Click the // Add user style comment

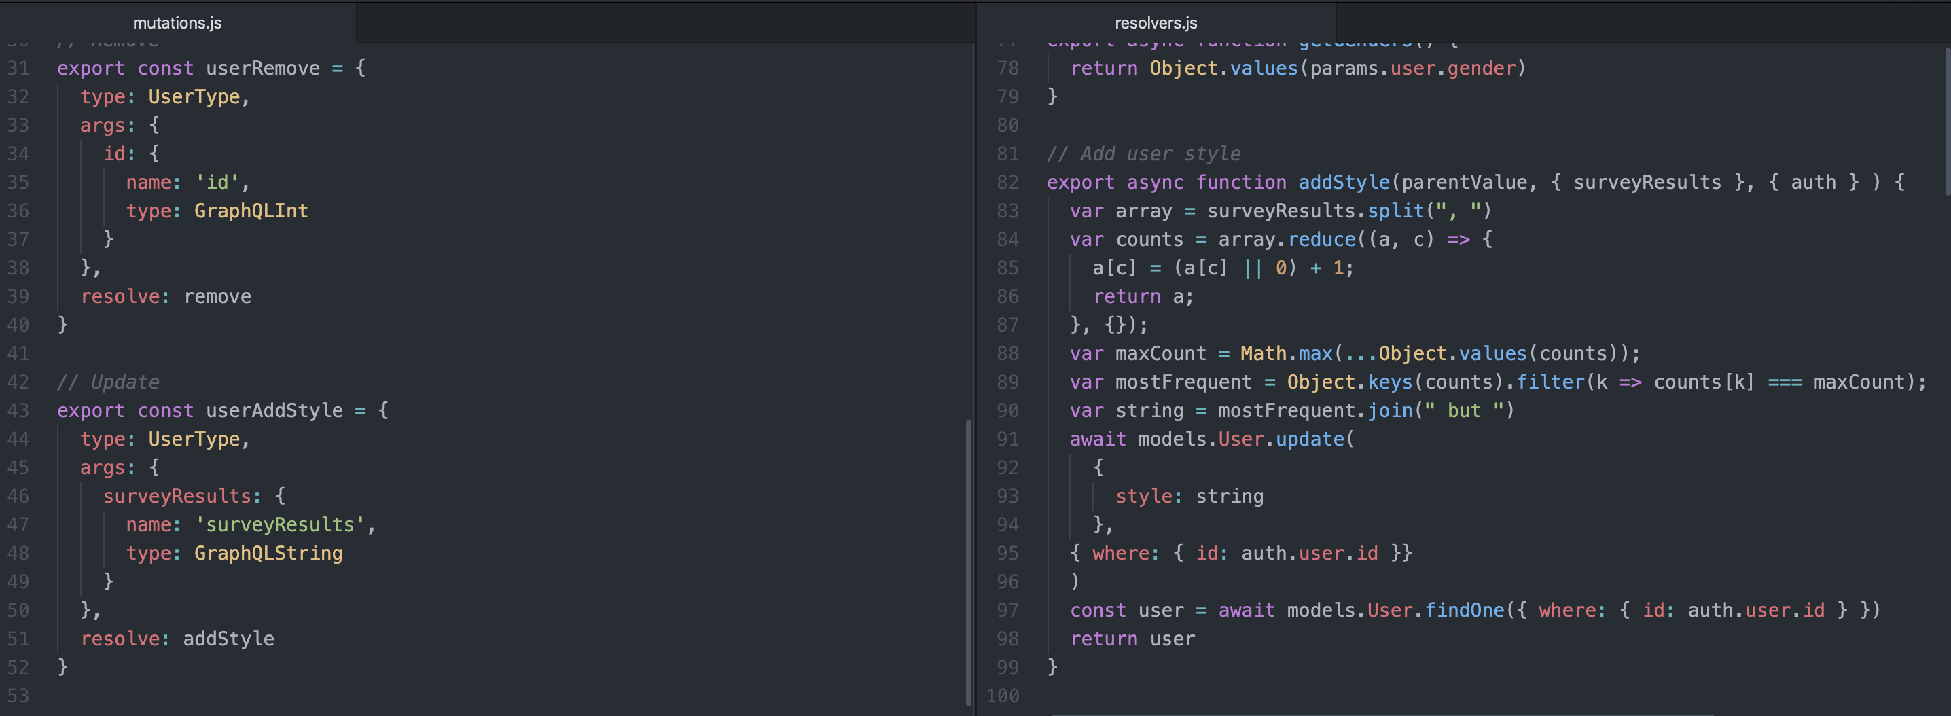click(x=1144, y=154)
